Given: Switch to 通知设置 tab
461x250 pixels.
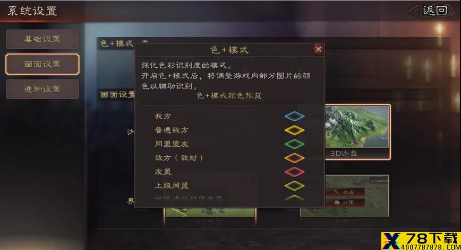Looking at the screenshot, I should point(42,89).
